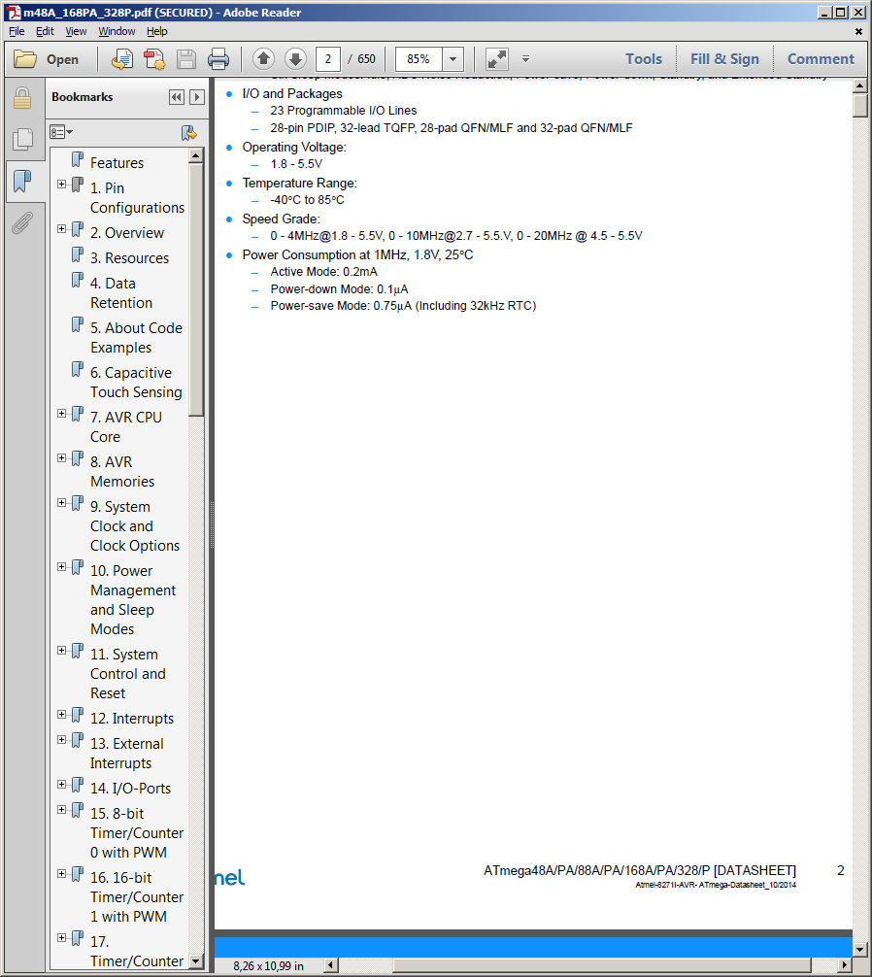Click the bookmarks panel scrollbar thumb

tap(195, 289)
